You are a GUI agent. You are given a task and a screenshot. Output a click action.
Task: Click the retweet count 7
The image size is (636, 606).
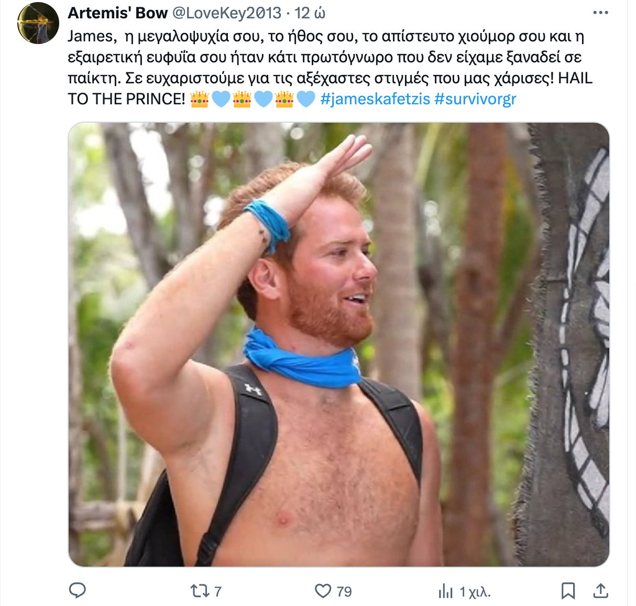pyautogui.click(x=218, y=591)
